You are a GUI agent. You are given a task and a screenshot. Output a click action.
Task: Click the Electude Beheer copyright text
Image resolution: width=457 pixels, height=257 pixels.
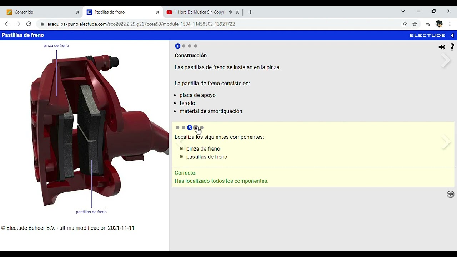68,228
